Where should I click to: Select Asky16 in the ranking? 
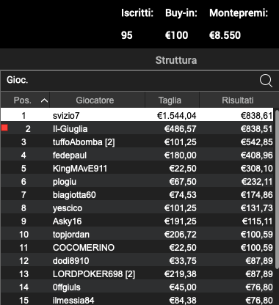click(137, 221)
